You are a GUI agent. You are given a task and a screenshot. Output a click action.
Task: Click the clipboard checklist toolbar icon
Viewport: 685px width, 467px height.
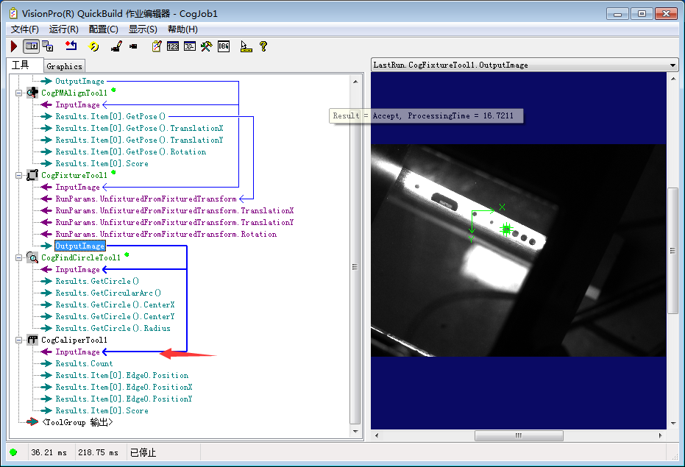tap(156, 46)
